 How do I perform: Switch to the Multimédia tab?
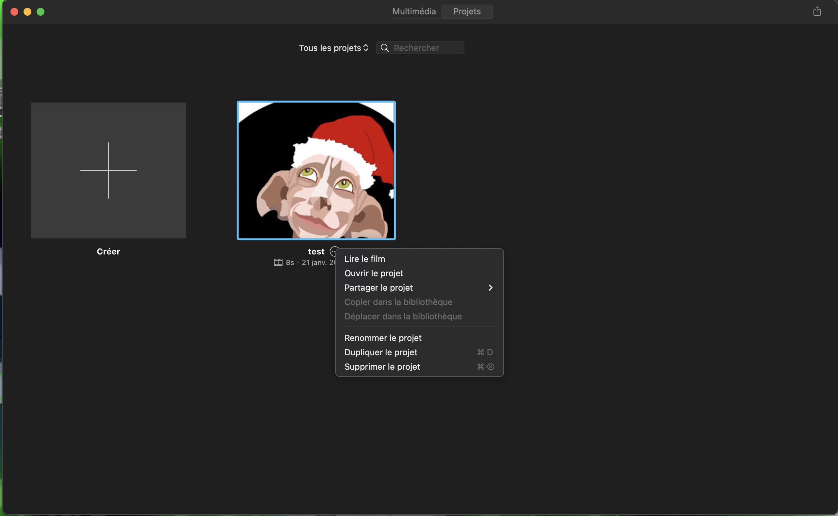[414, 12]
